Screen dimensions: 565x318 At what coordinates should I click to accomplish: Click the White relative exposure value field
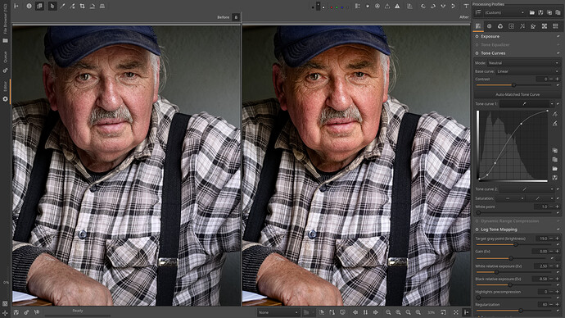pos(542,266)
